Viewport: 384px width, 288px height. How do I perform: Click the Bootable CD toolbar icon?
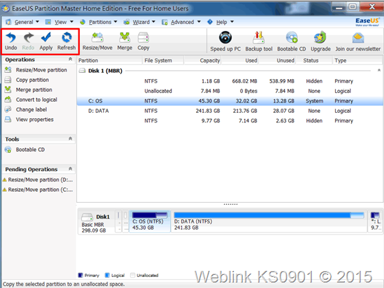click(291, 42)
